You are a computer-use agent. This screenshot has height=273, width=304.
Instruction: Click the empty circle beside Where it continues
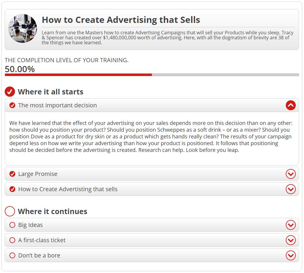[10, 211]
